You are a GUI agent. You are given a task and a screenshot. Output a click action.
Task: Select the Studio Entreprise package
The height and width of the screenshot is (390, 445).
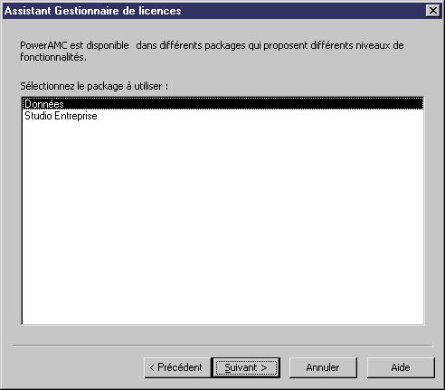222,116
